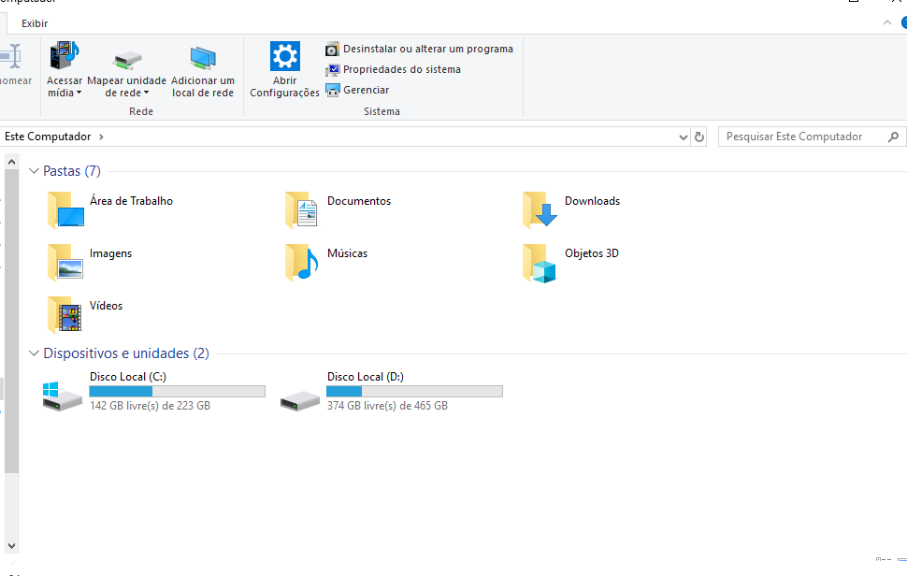Open the address bar history dropdown

683,137
